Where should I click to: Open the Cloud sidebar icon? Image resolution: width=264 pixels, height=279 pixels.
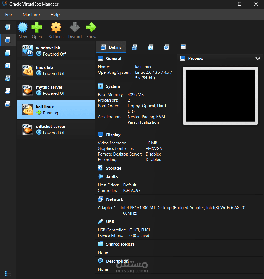pos(7,91)
